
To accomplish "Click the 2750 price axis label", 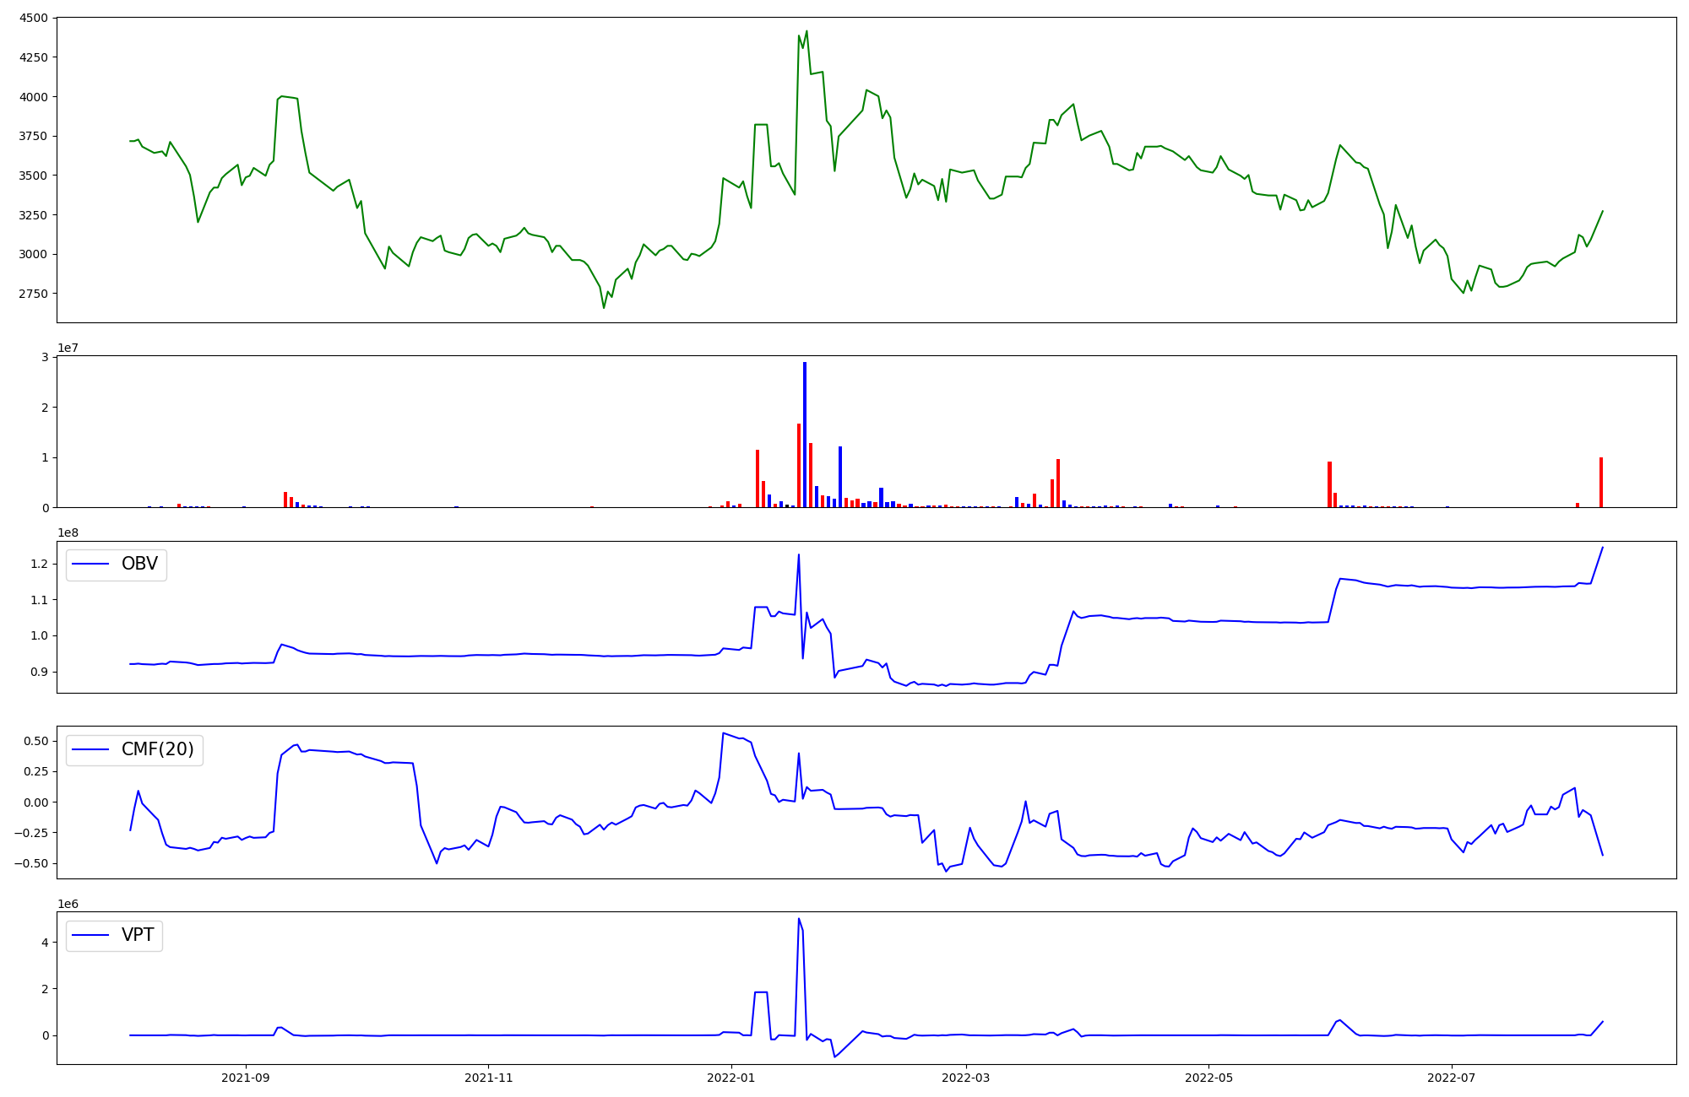I will click(34, 294).
